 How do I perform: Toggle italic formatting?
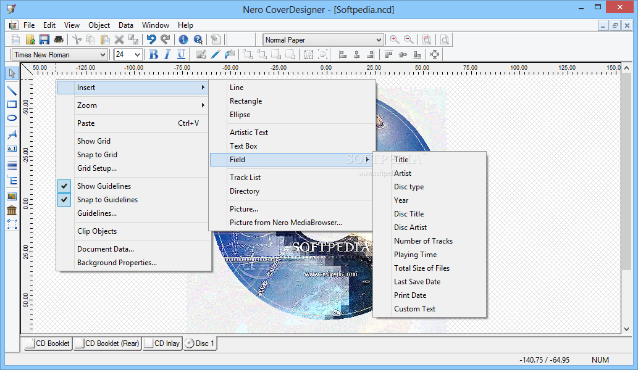[167, 54]
